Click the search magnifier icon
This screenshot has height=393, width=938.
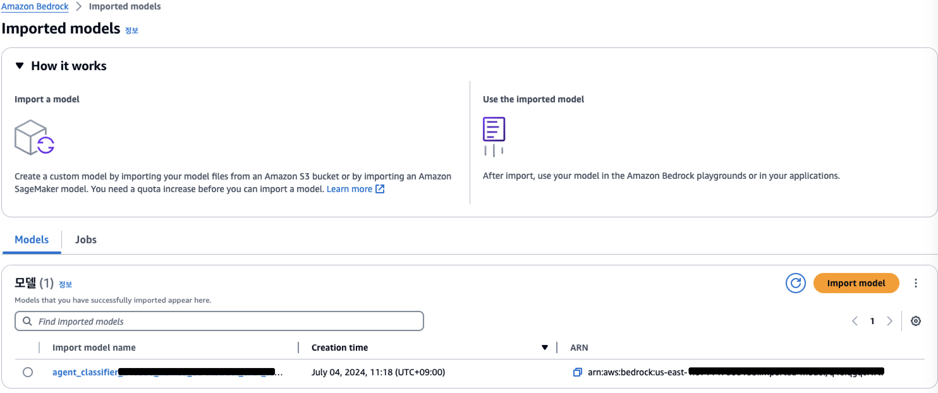pos(27,321)
